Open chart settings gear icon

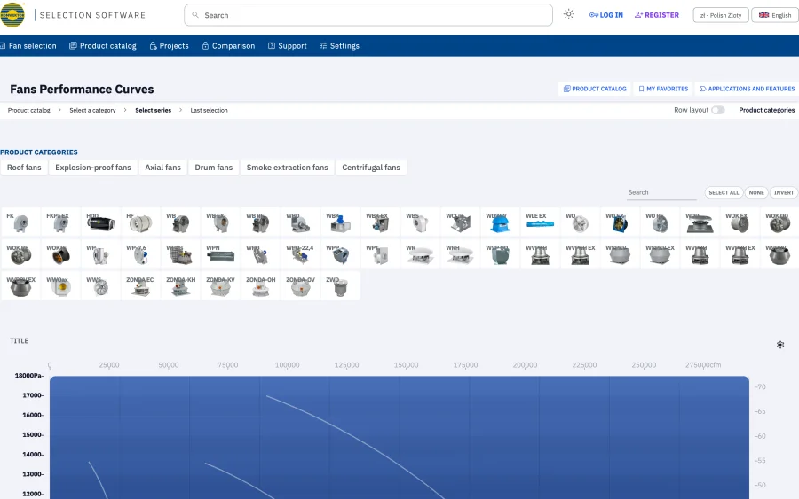point(780,345)
